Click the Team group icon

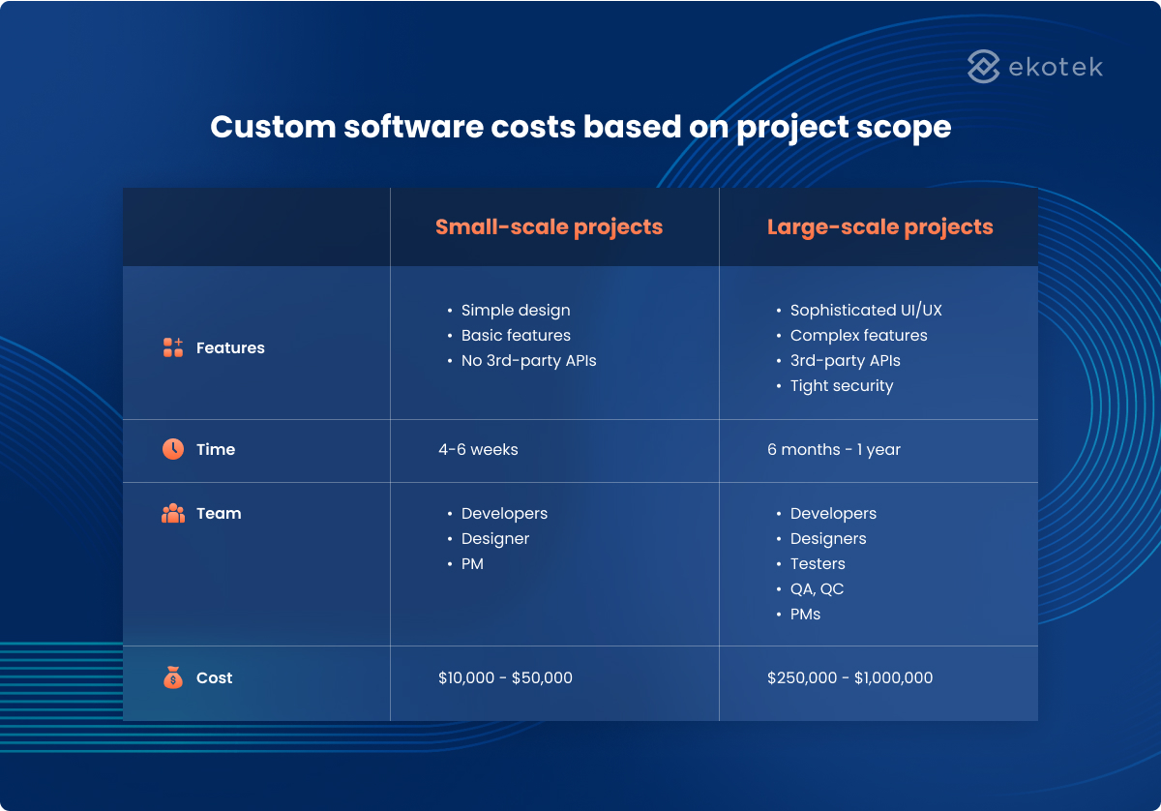coord(171,513)
